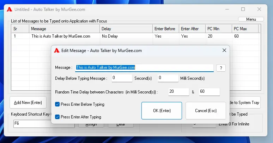Click Add New (Enter) button
The width and height of the screenshot is (273, 143).
(x=28, y=103)
